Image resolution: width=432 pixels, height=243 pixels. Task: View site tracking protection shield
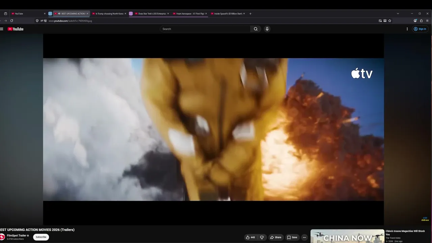37,21
